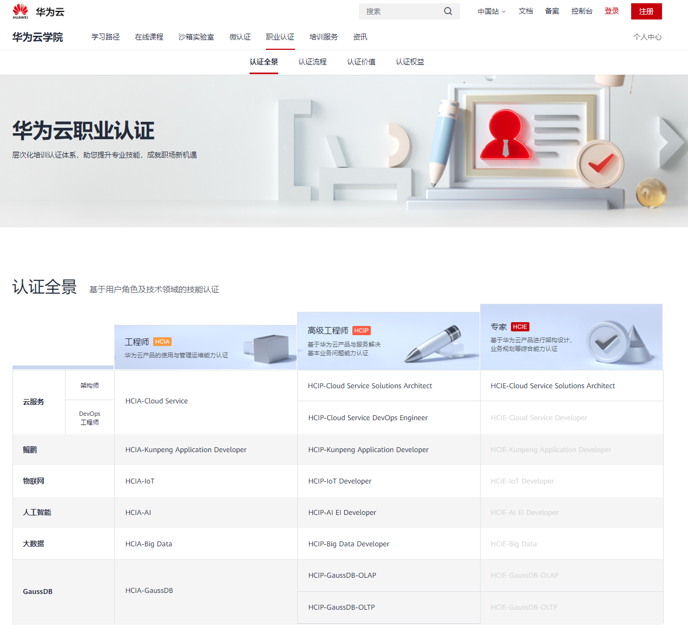Screen dimensions: 688x640
Task: Open HCIP-AI EI Developer certification
Action: 342,513
